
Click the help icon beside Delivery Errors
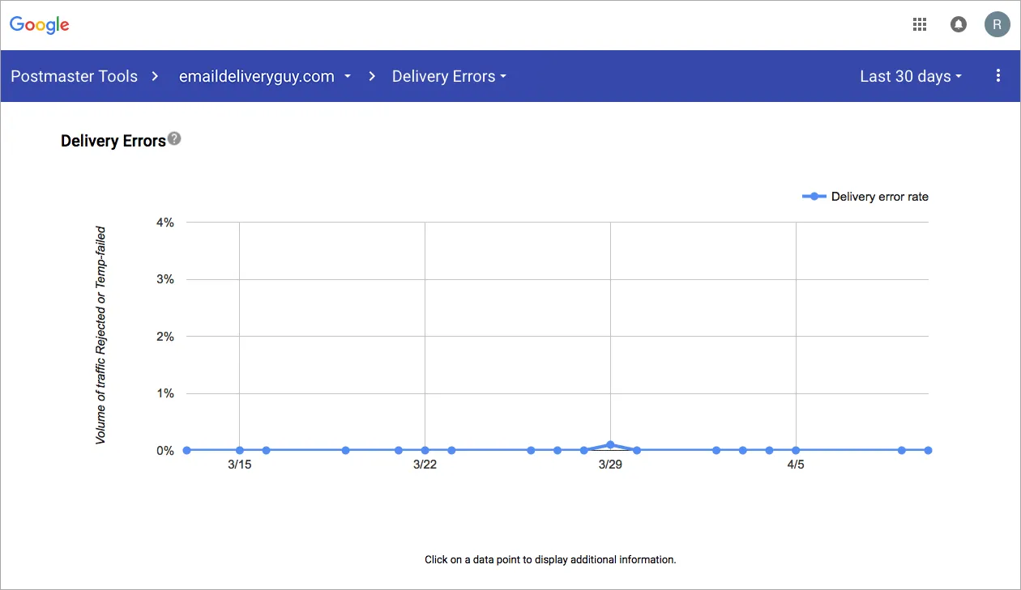(174, 139)
